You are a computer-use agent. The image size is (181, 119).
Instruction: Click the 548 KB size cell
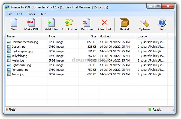click(x=92, y=65)
